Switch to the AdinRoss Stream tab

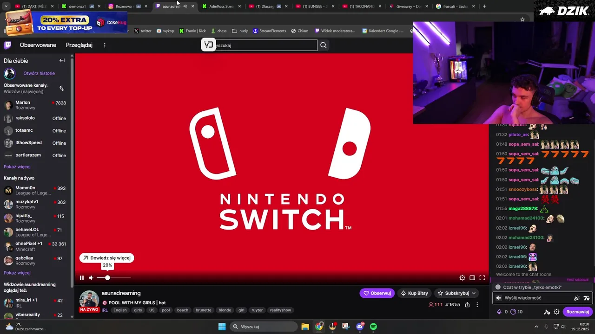point(221,6)
